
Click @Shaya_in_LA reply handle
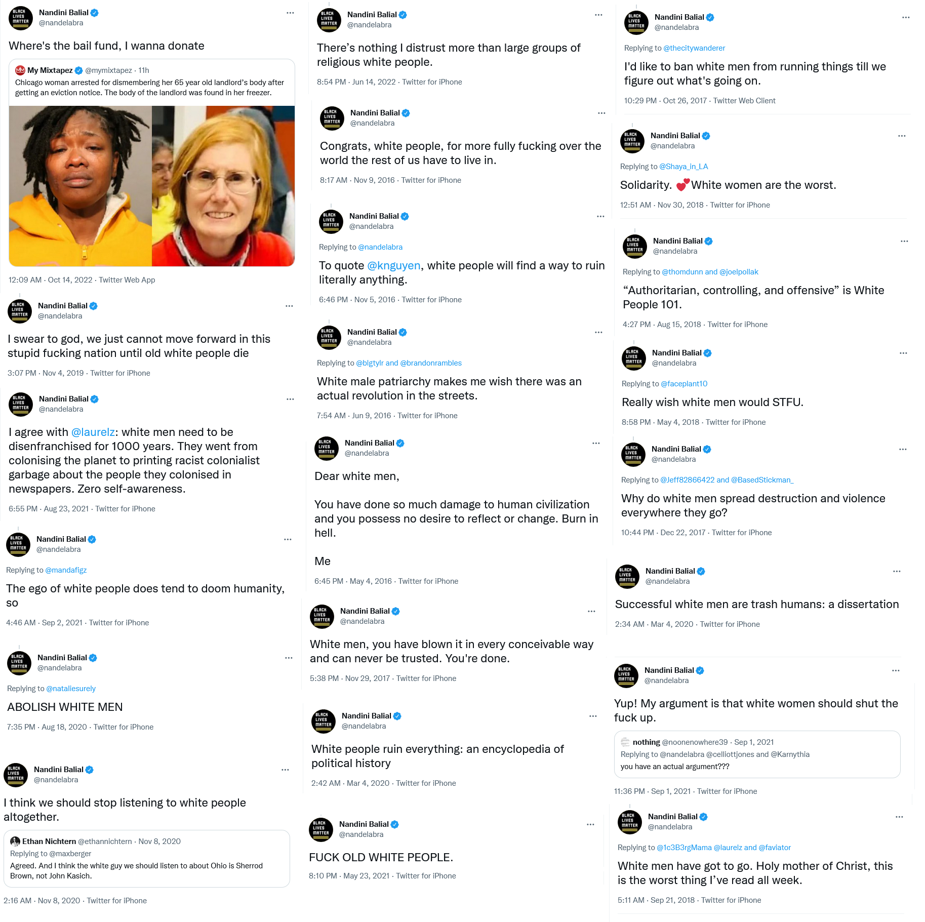(x=683, y=167)
